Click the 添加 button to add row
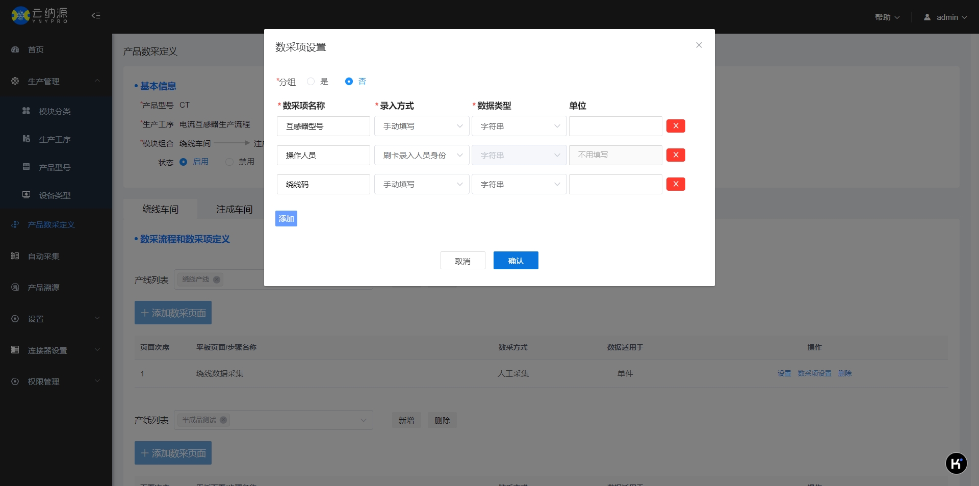Image resolution: width=979 pixels, height=486 pixels. 286,219
